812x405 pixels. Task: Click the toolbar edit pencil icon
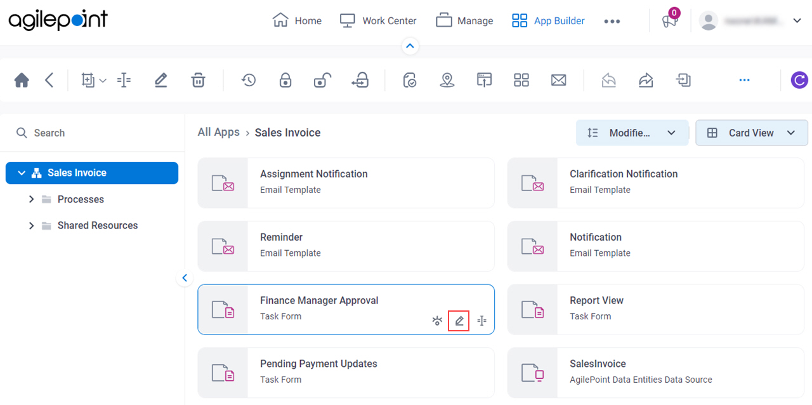161,80
